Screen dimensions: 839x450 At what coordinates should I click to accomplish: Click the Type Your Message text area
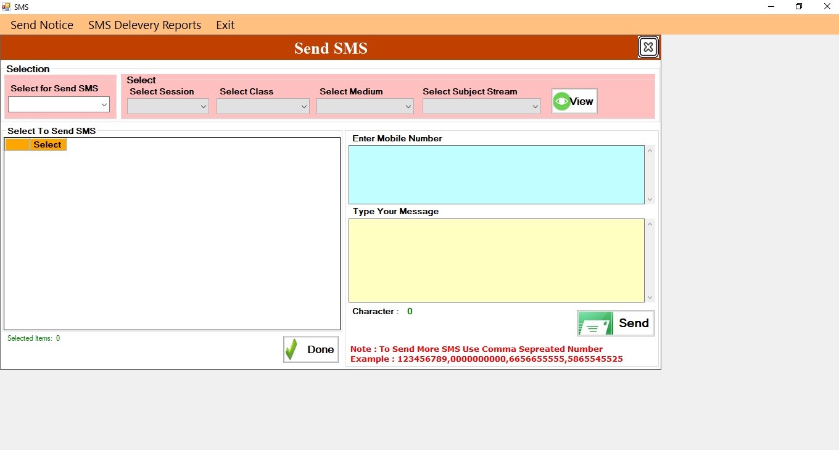point(497,259)
